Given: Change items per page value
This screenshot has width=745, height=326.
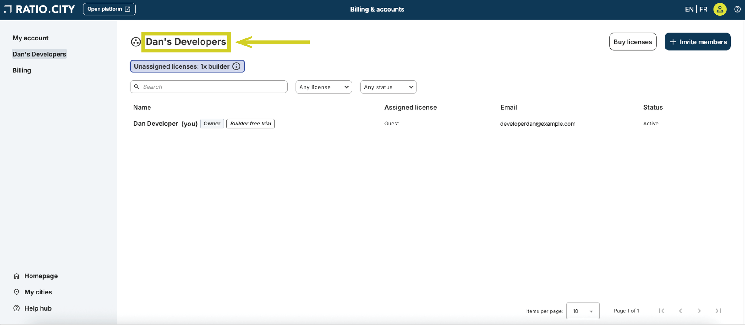Looking at the screenshot, I should (x=583, y=311).
